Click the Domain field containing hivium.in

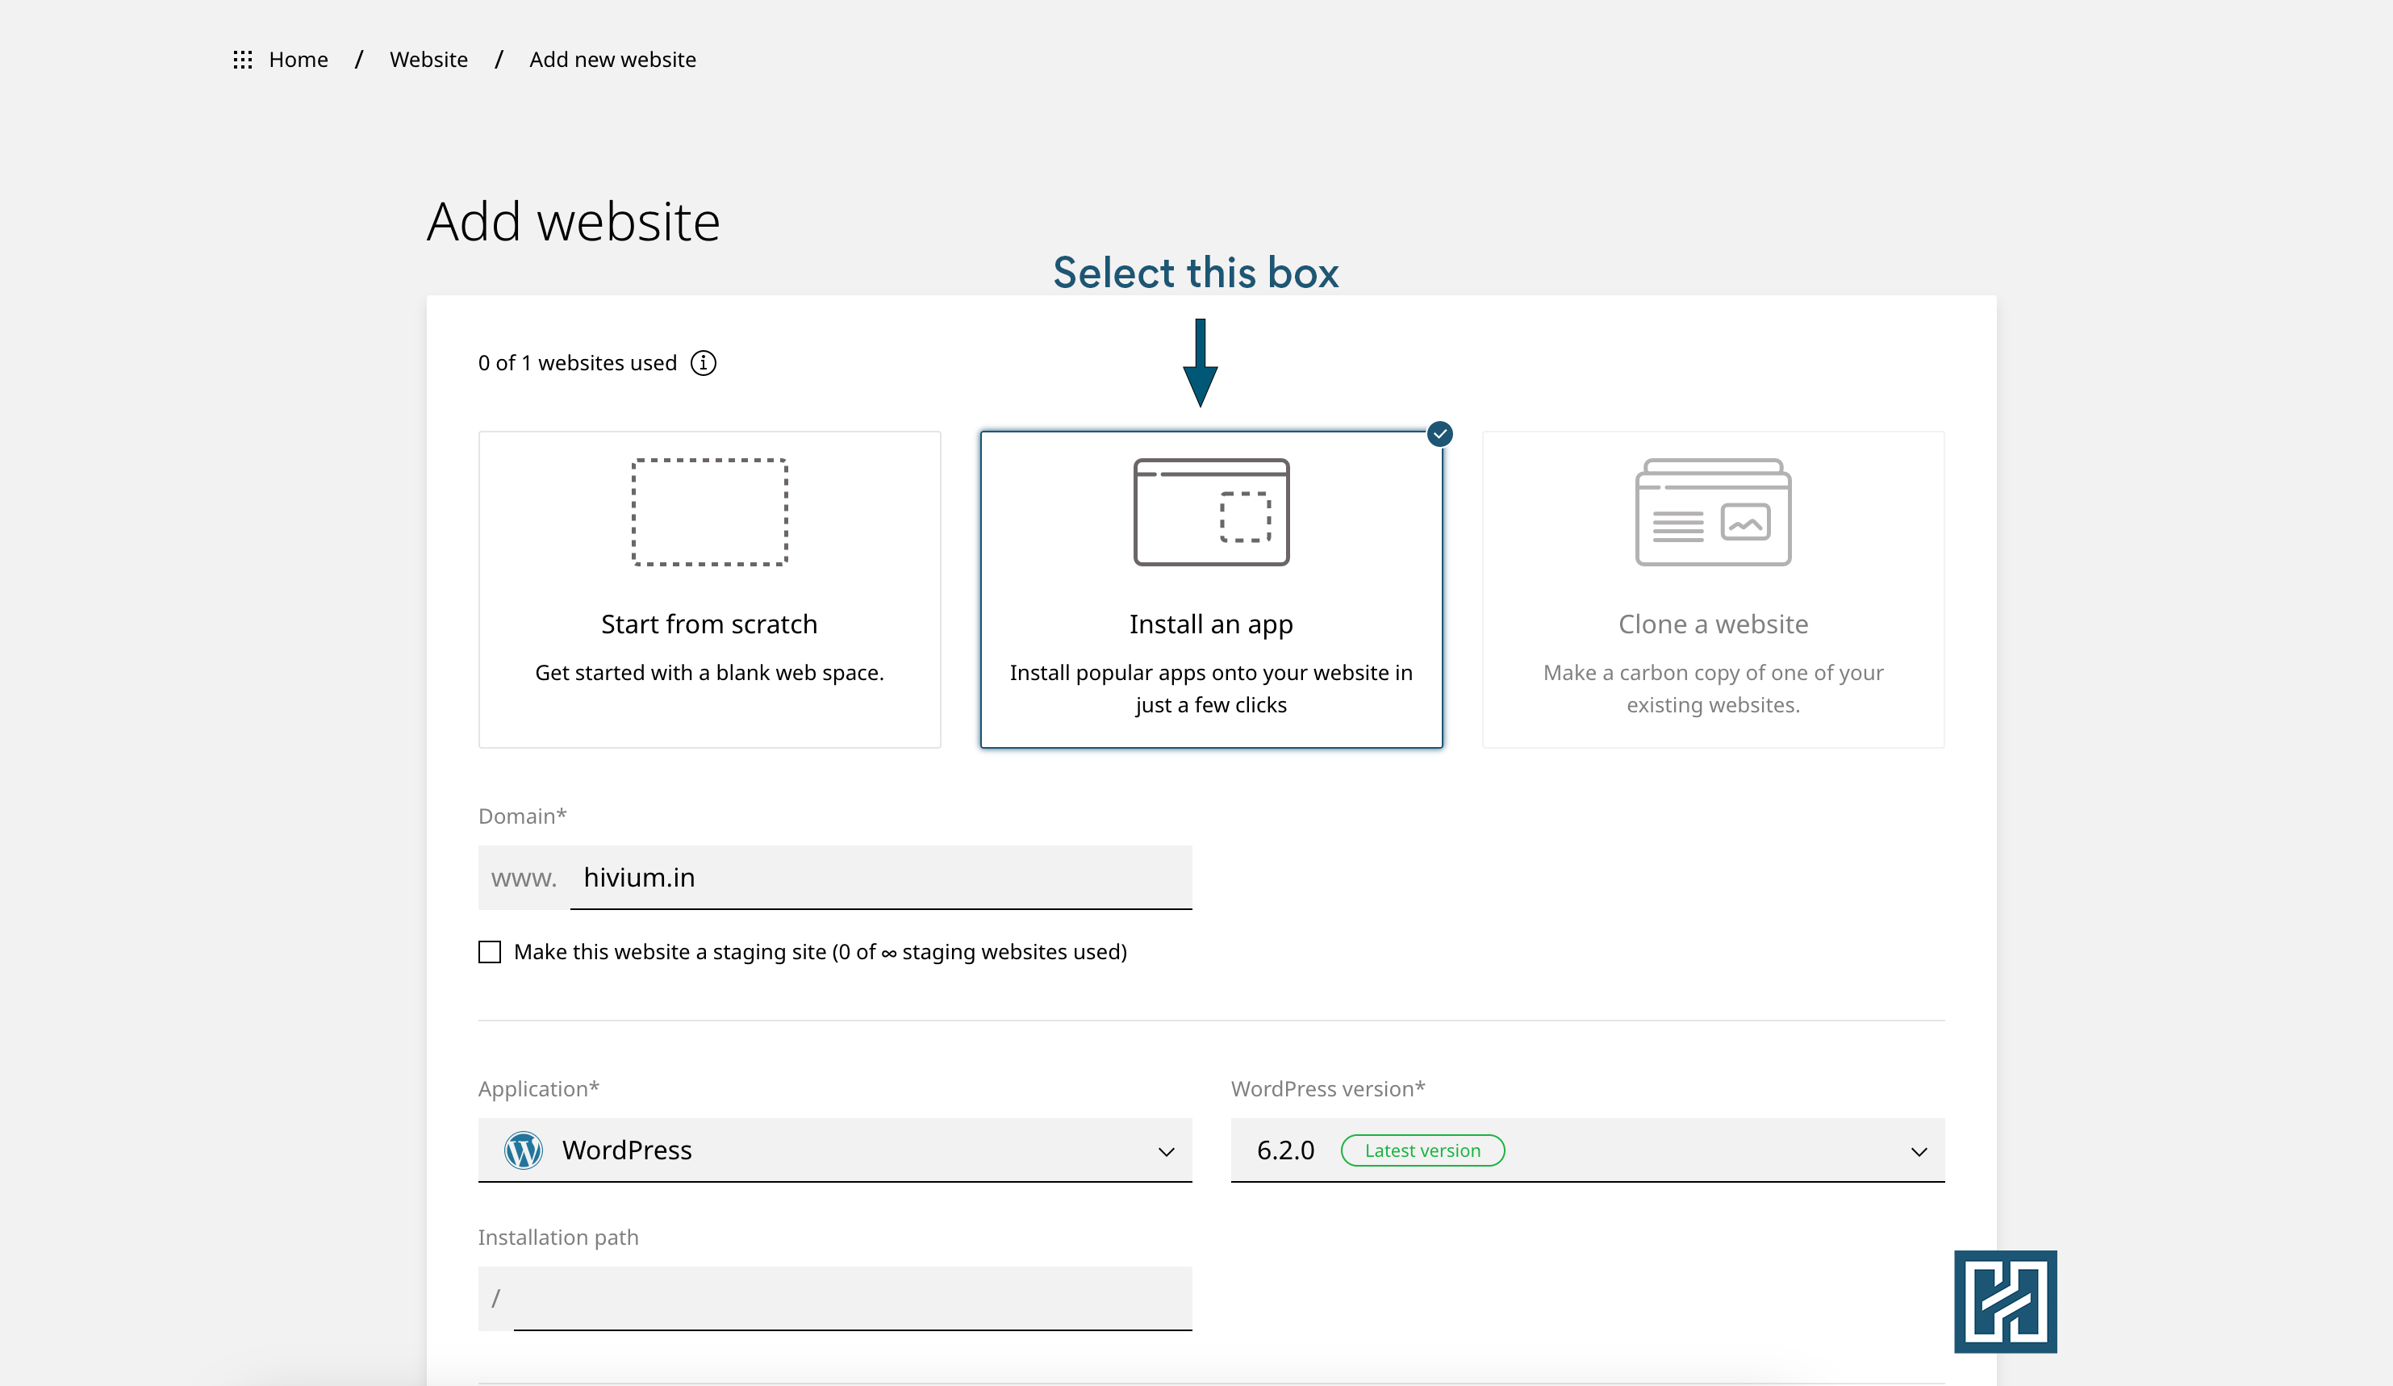[x=879, y=877]
